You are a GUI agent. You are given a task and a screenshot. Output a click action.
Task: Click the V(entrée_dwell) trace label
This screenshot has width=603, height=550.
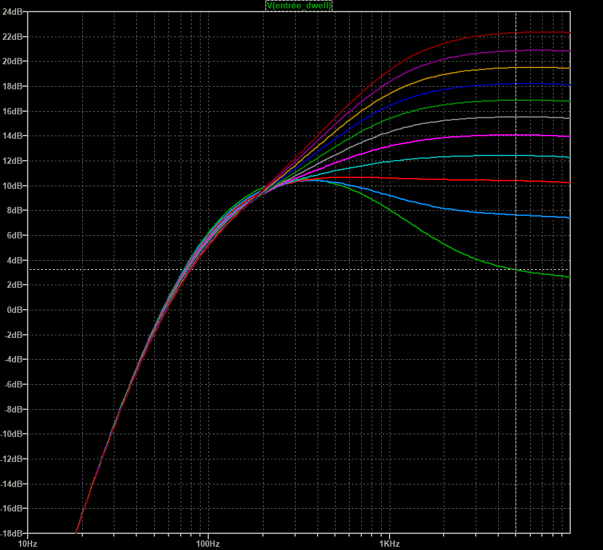coord(299,5)
